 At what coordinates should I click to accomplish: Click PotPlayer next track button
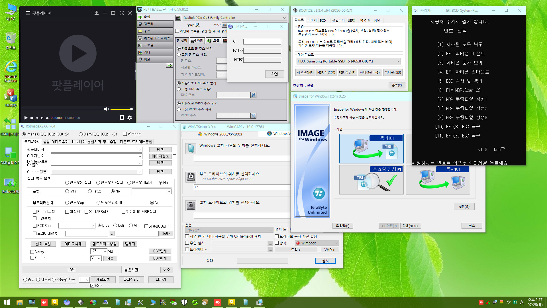click(42, 118)
